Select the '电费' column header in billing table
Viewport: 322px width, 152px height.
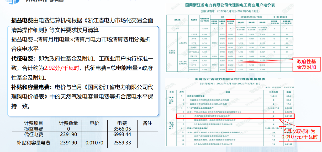pos(122,123)
